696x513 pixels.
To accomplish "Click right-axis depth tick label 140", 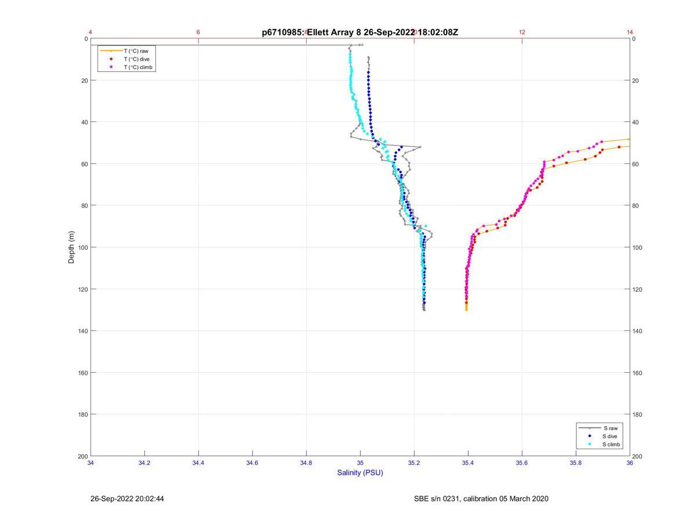I will [x=638, y=331].
